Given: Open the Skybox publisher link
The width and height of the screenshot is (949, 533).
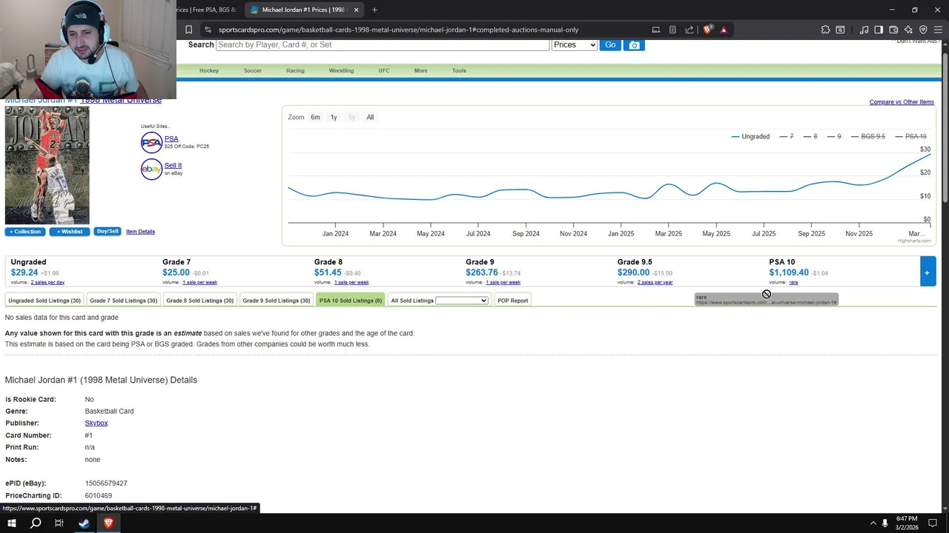Looking at the screenshot, I should click(96, 423).
